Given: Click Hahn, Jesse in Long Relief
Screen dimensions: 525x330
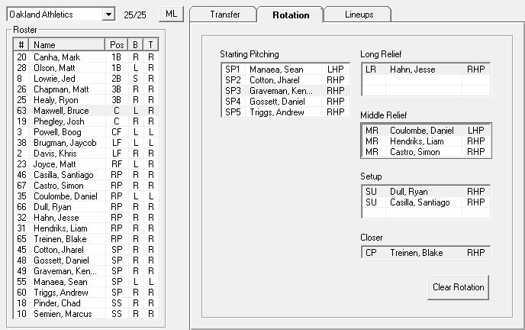Looking at the screenshot, I should [x=424, y=69].
